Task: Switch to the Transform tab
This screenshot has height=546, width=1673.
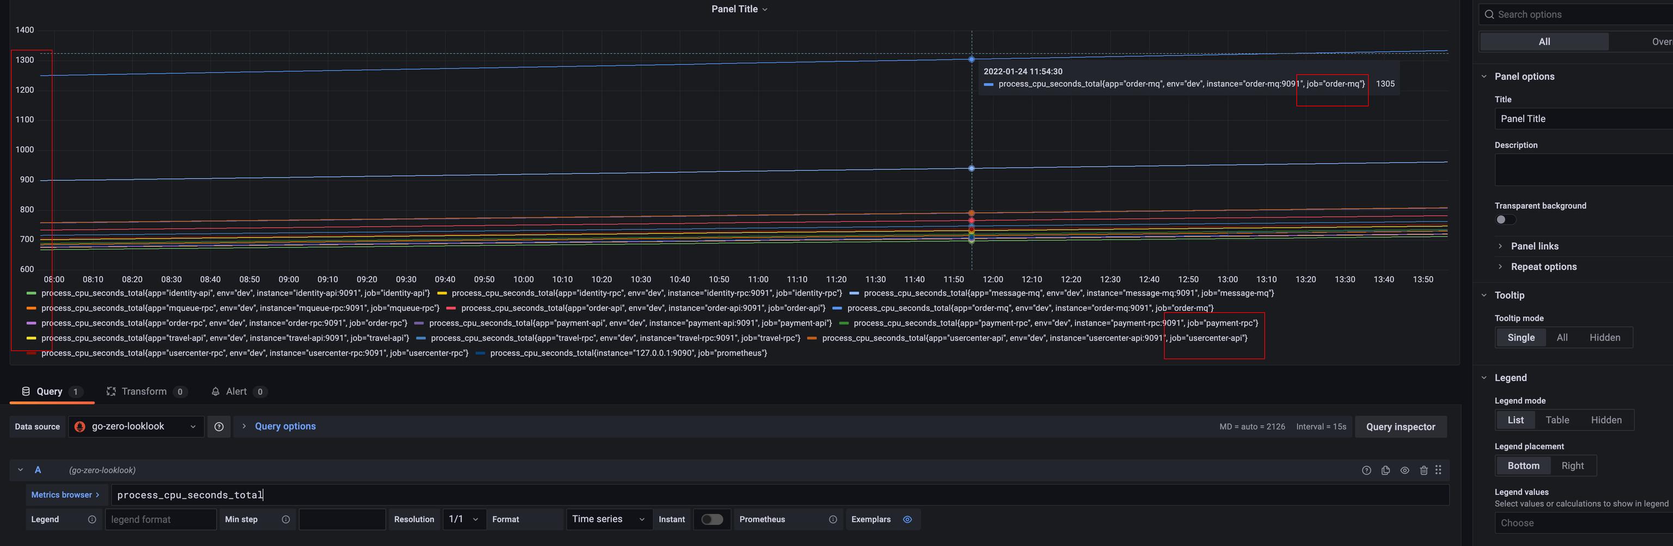Action: (147, 392)
